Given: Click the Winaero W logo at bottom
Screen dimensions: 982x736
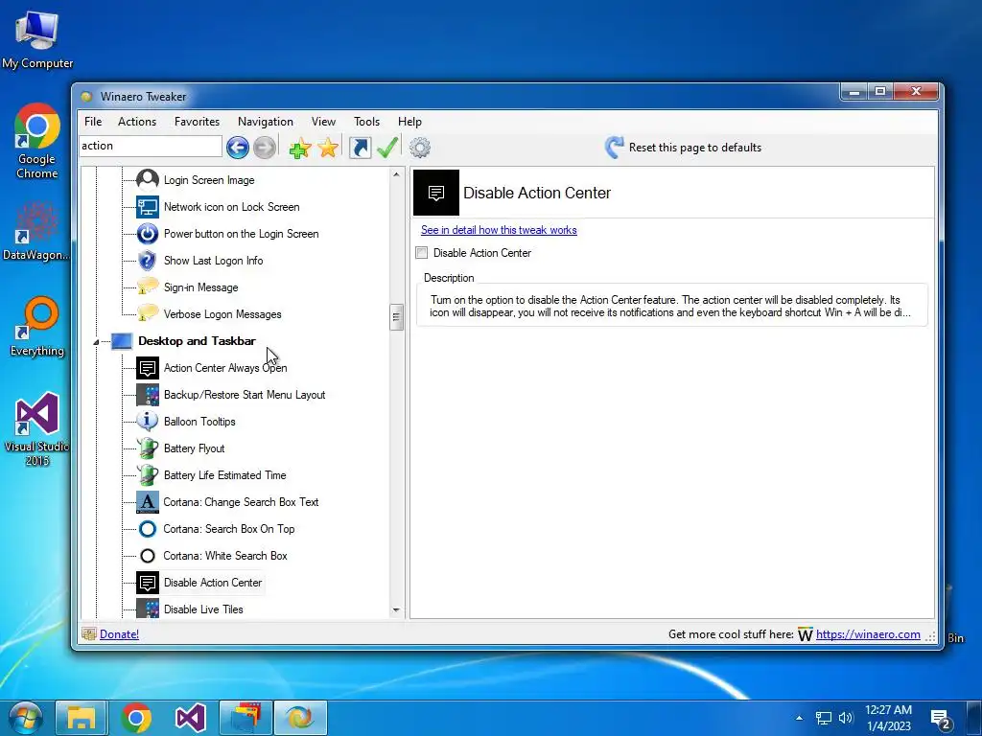Looking at the screenshot, I should pyautogui.click(x=806, y=634).
